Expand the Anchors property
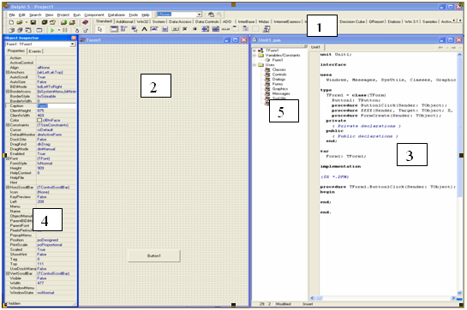Image resolution: width=467 pixels, height=310 pixels. click(x=8, y=73)
